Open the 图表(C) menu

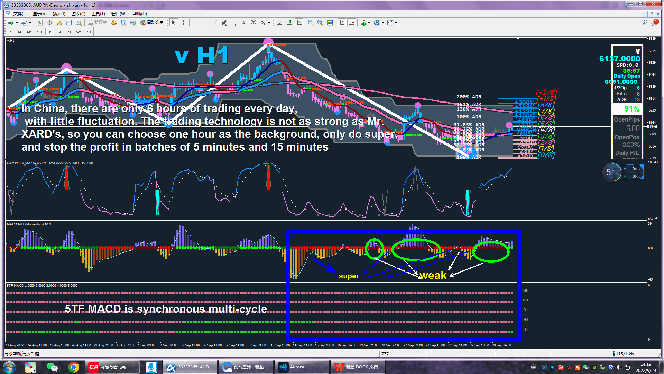point(78,14)
